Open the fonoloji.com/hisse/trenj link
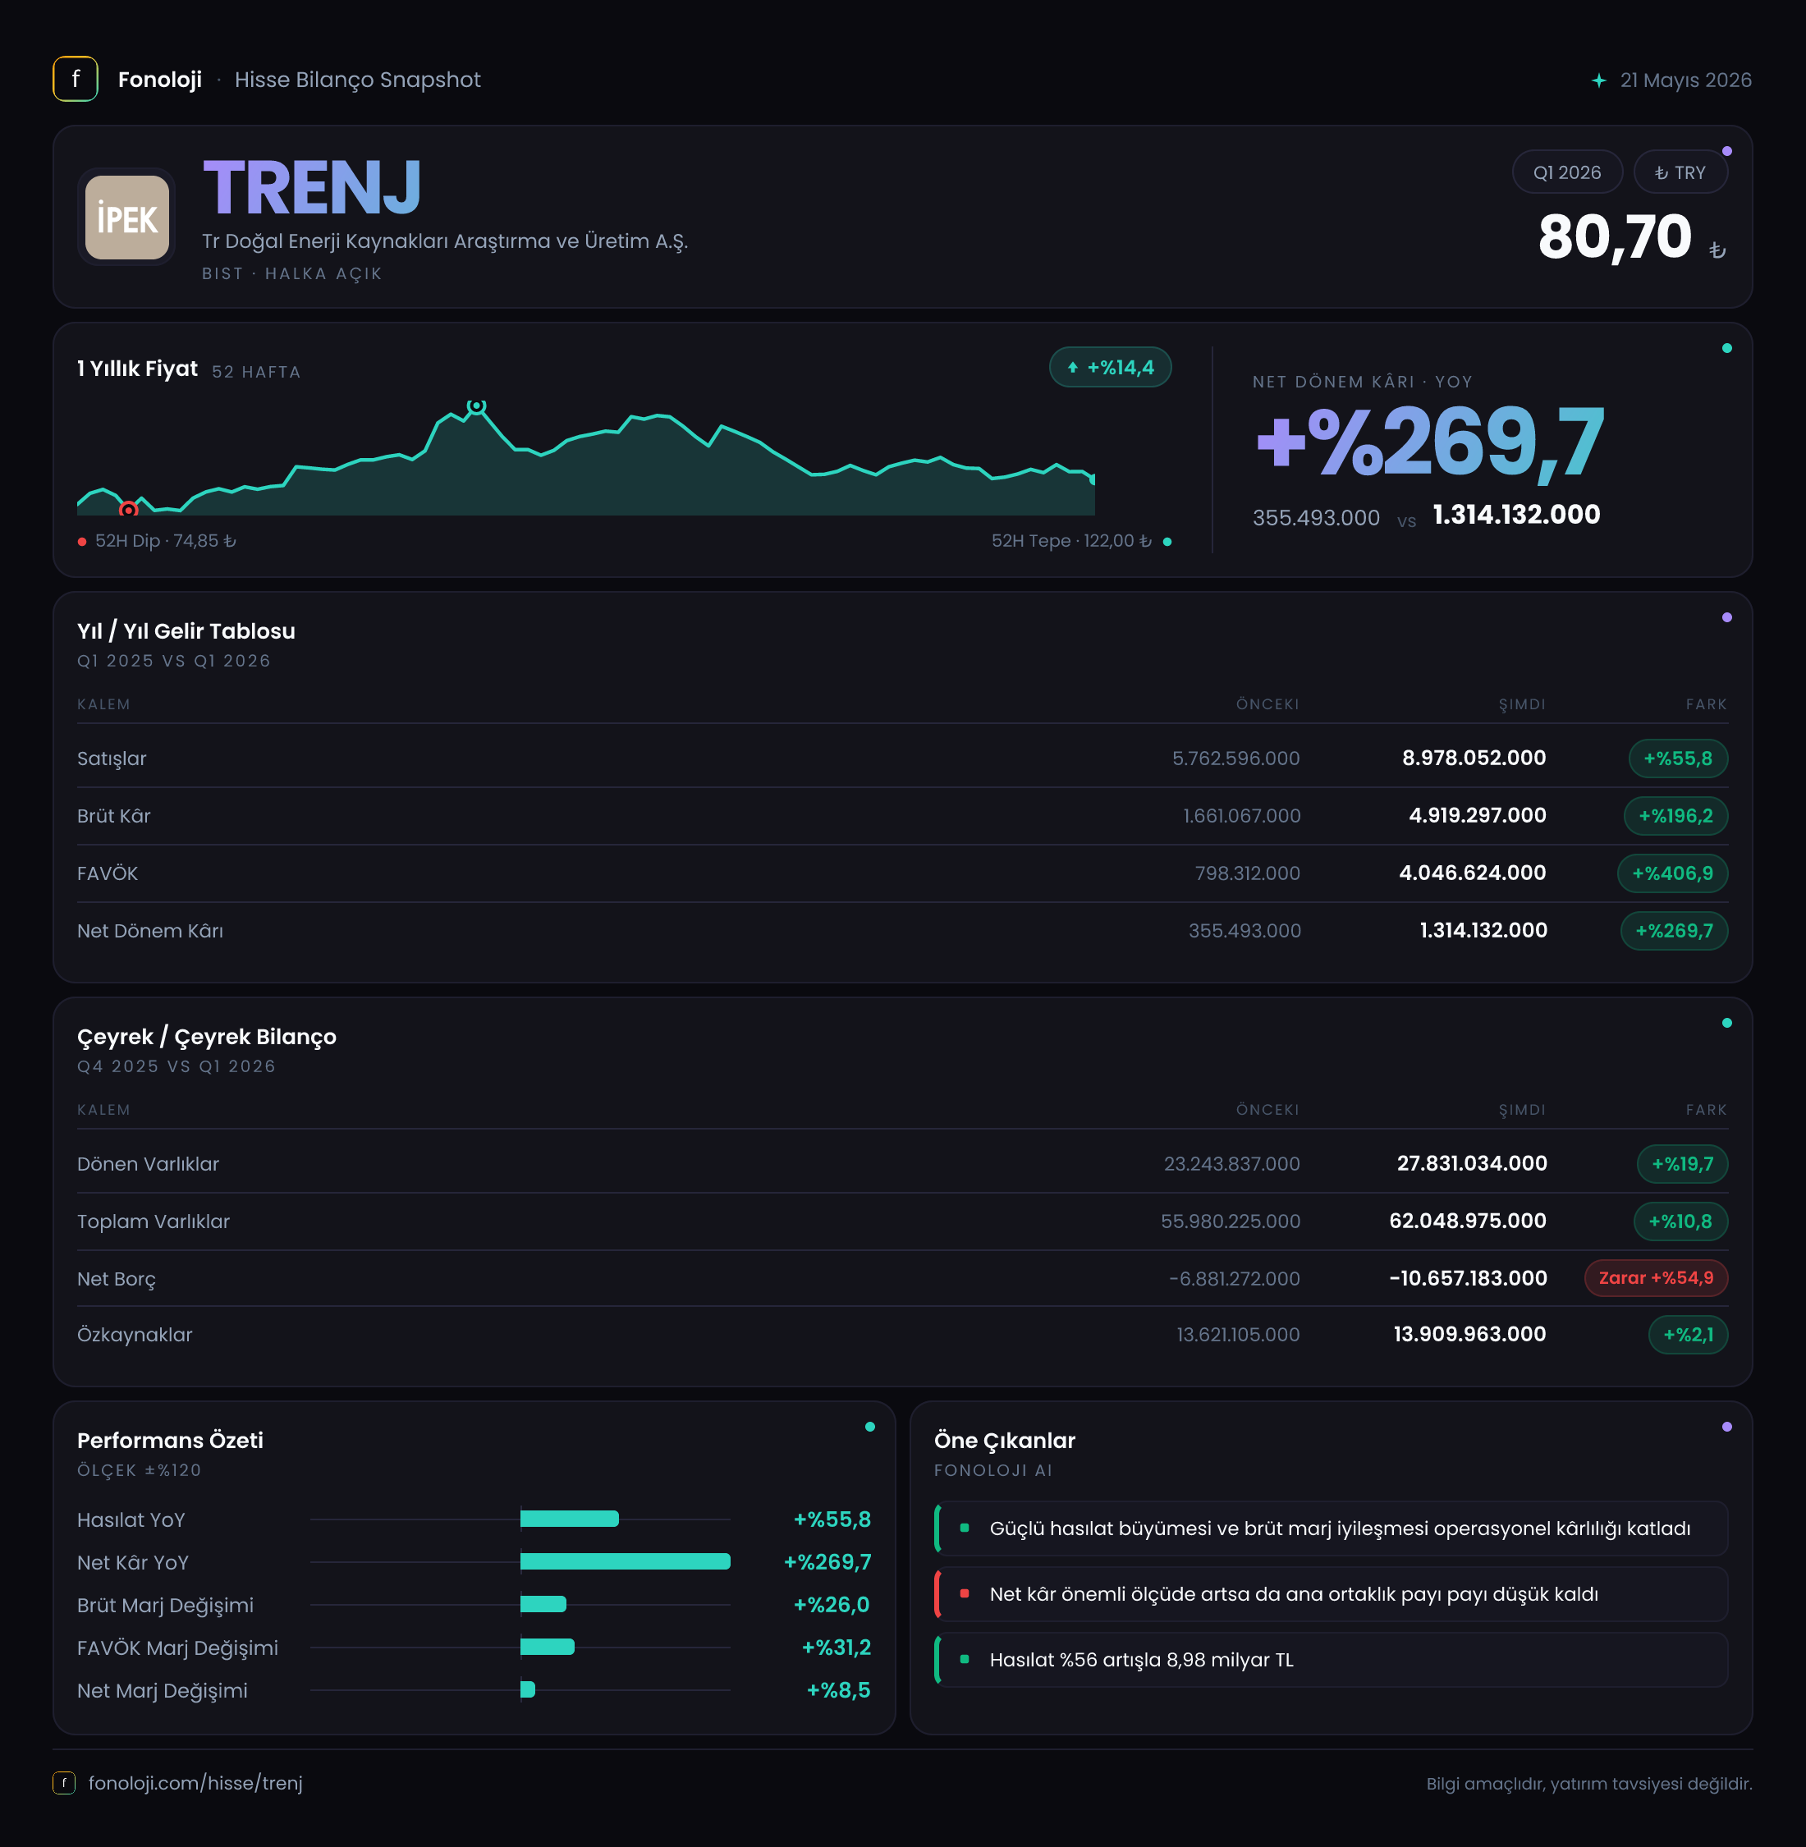This screenshot has width=1806, height=1847. [x=195, y=1782]
